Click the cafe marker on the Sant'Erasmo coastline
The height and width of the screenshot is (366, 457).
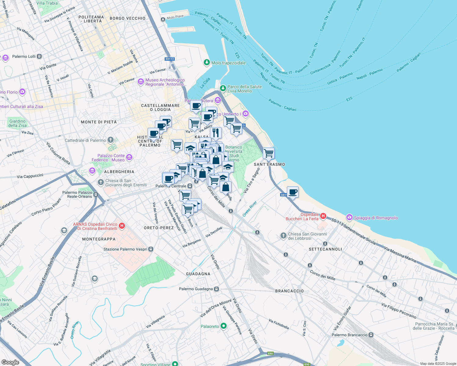(293, 192)
